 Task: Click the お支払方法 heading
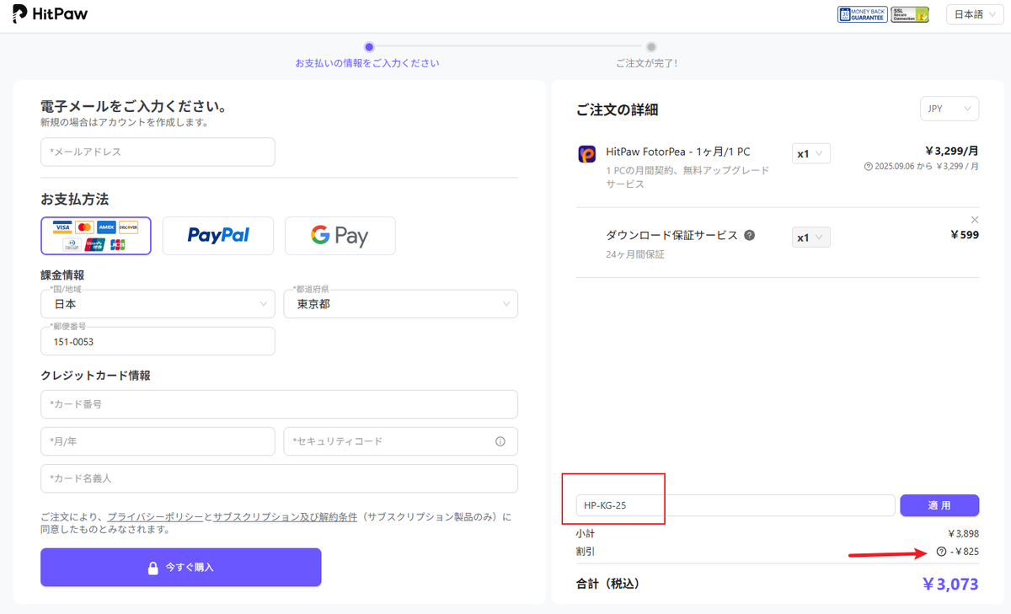tap(75, 200)
